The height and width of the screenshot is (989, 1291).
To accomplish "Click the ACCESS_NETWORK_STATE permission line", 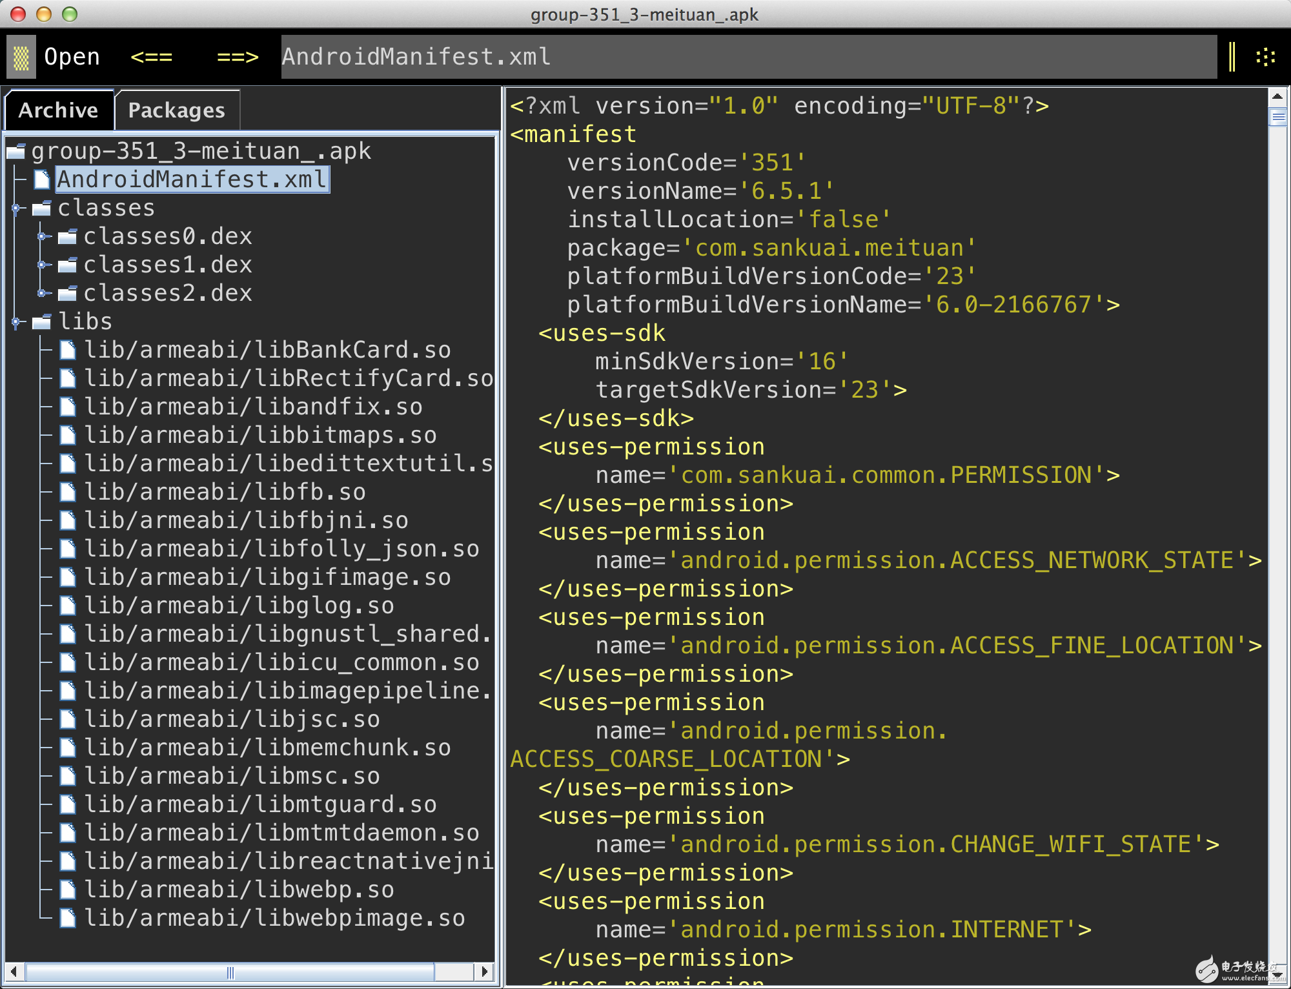I will click(x=928, y=560).
